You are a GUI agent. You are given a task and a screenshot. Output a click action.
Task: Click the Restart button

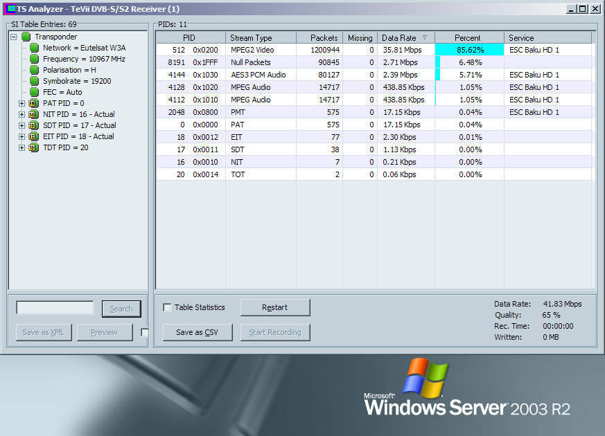[275, 307]
